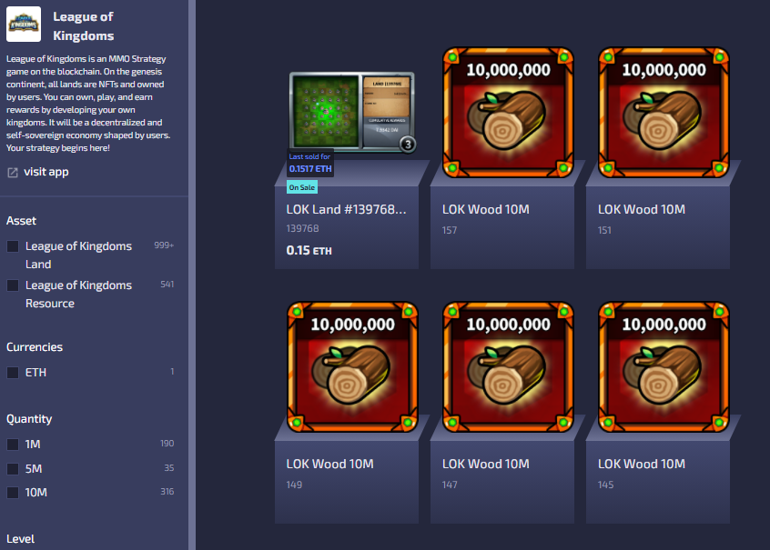The height and width of the screenshot is (550, 770).
Task: Click LOK Wood 10M title numbered 151
Action: pyautogui.click(x=642, y=209)
